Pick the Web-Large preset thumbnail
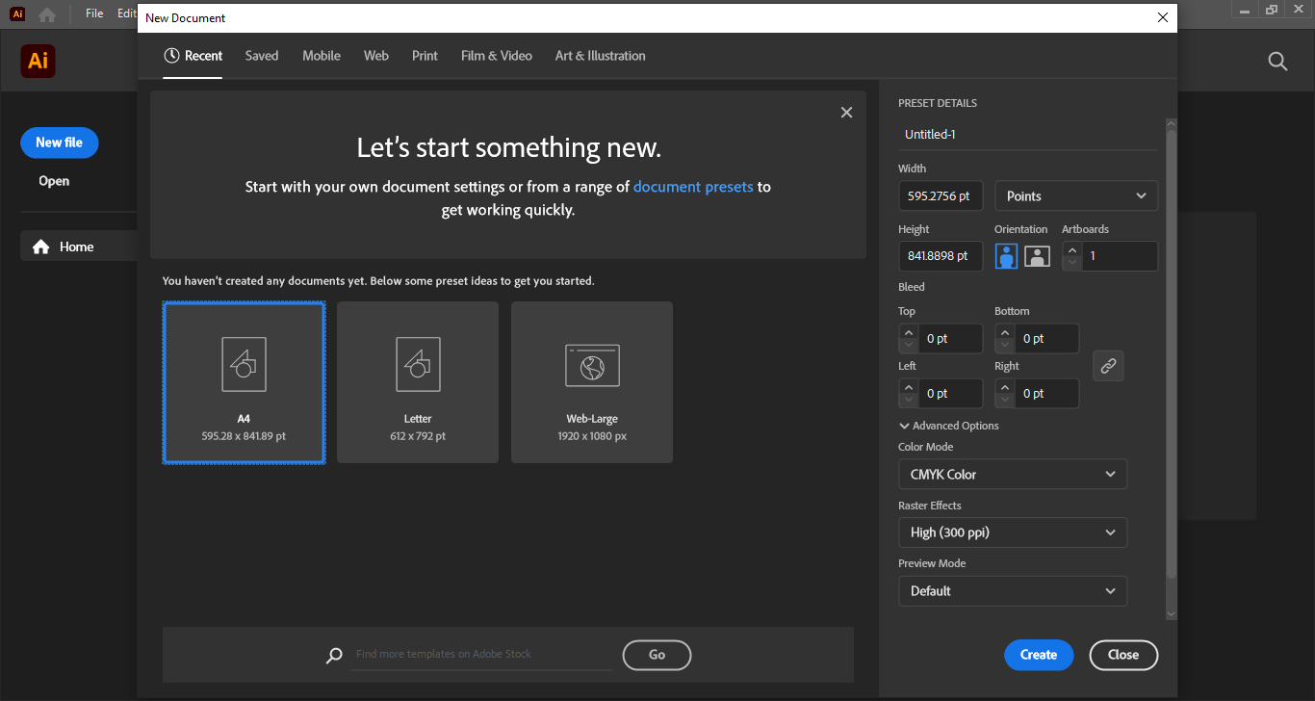Viewport: 1315px width, 701px height. coord(592,382)
